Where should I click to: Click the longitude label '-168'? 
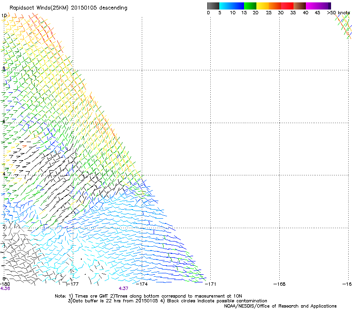click(x=280, y=284)
